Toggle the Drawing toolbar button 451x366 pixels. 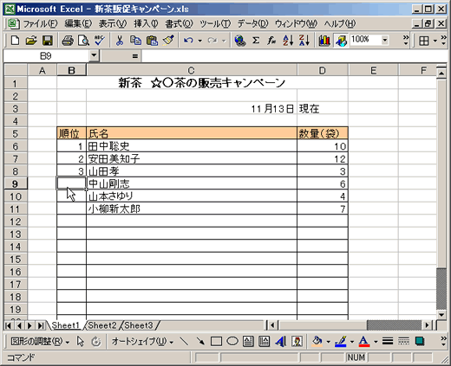(x=341, y=41)
